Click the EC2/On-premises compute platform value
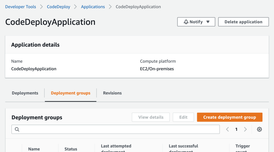This screenshot has width=274, height=152. point(157,69)
